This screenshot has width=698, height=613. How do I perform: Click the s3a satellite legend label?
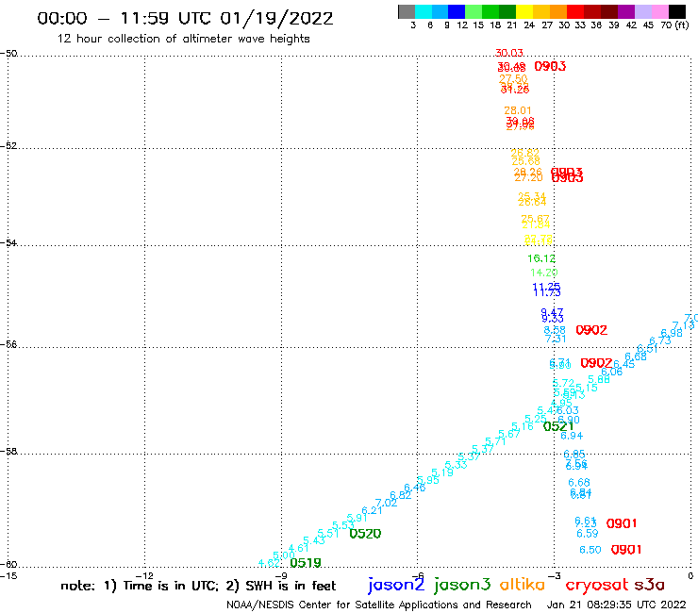pyautogui.click(x=650, y=585)
